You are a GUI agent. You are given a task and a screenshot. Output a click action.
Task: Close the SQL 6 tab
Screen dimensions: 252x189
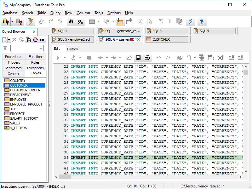click(138, 40)
